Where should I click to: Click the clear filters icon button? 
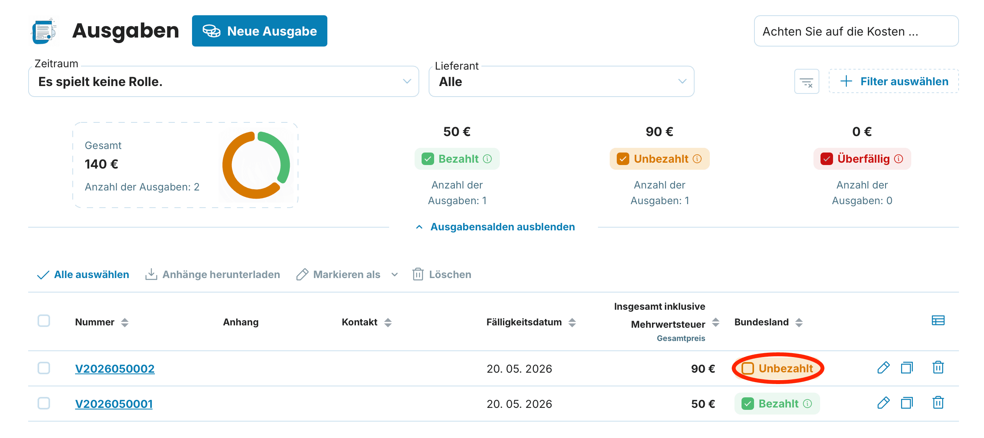tap(806, 81)
